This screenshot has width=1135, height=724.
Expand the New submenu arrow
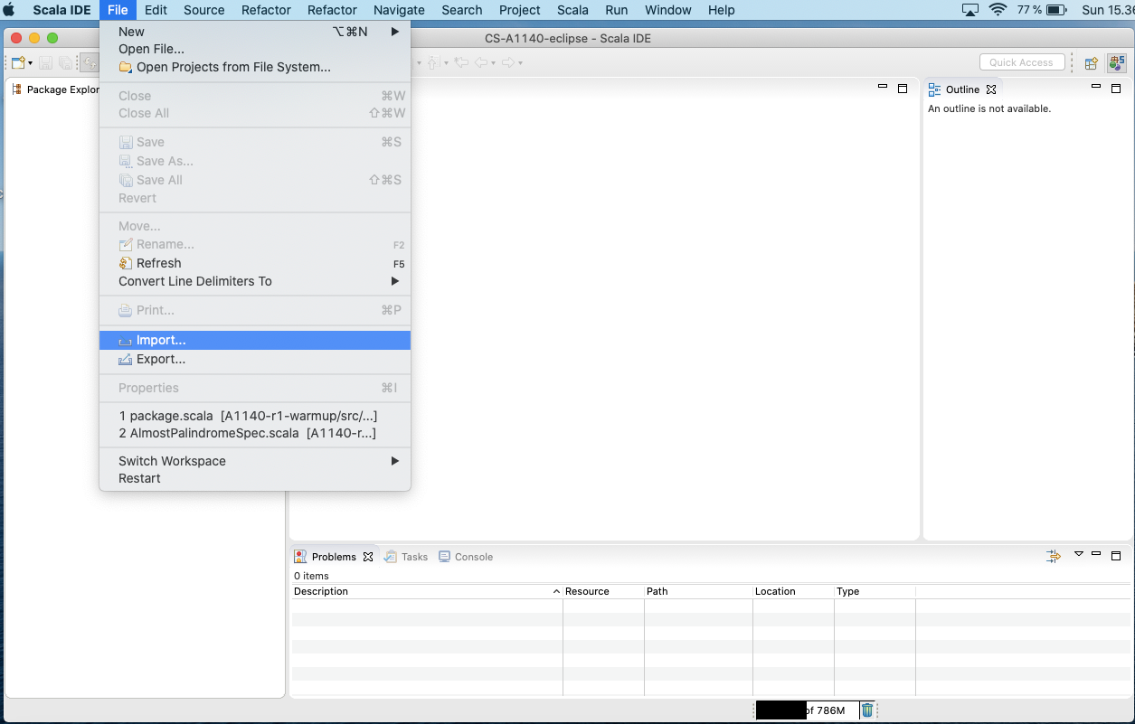[x=395, y=32]
